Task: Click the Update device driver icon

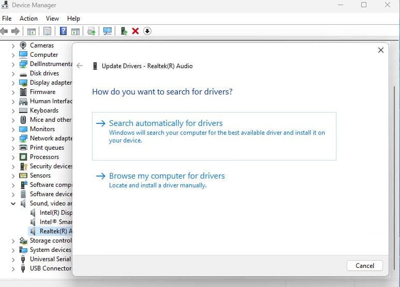Action: point(124,31)
